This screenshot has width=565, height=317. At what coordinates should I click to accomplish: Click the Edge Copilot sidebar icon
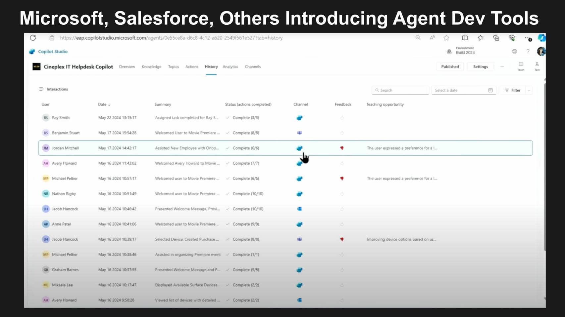click(x=541, y=38)
